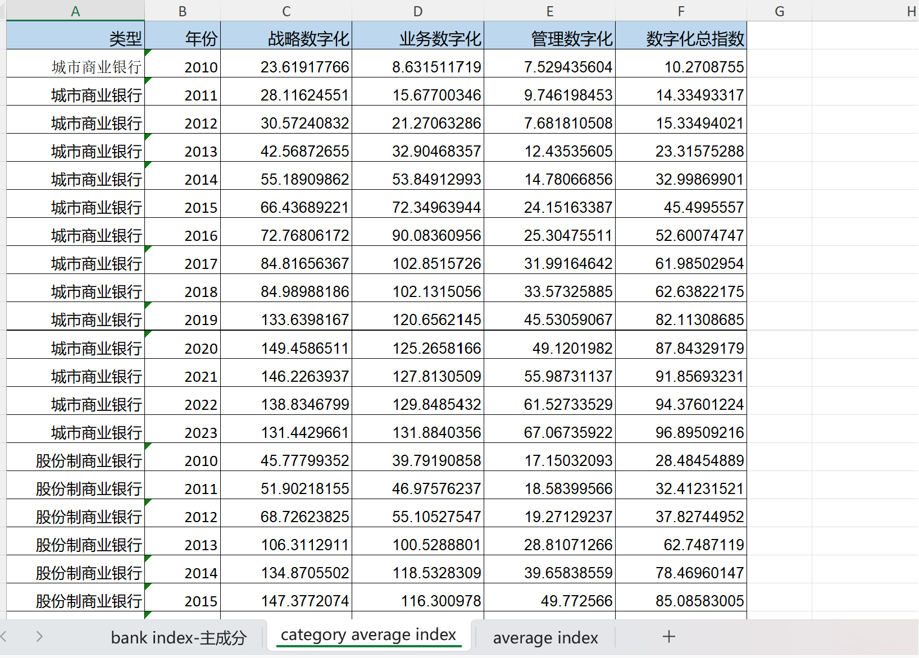The image size is (919, 658).
Task: Select cell with value 116.300978
Action: tap(418, 598)
